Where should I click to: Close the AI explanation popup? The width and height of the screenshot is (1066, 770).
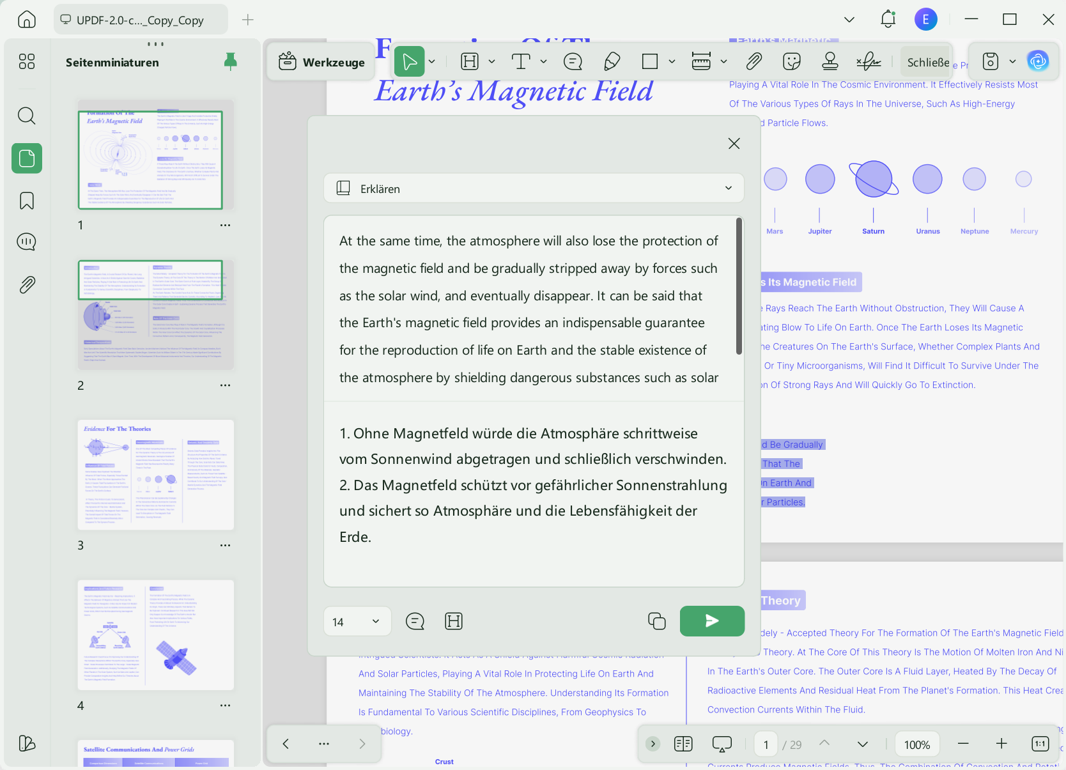tap(734, 144)
